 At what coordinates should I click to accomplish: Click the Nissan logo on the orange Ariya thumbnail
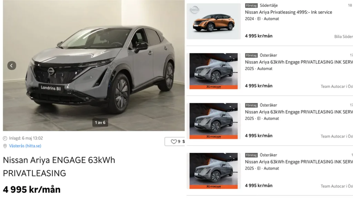(194, 10)
